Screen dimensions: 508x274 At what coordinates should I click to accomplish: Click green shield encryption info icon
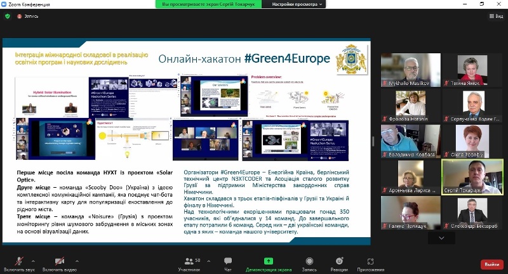(x=8, y=16)
